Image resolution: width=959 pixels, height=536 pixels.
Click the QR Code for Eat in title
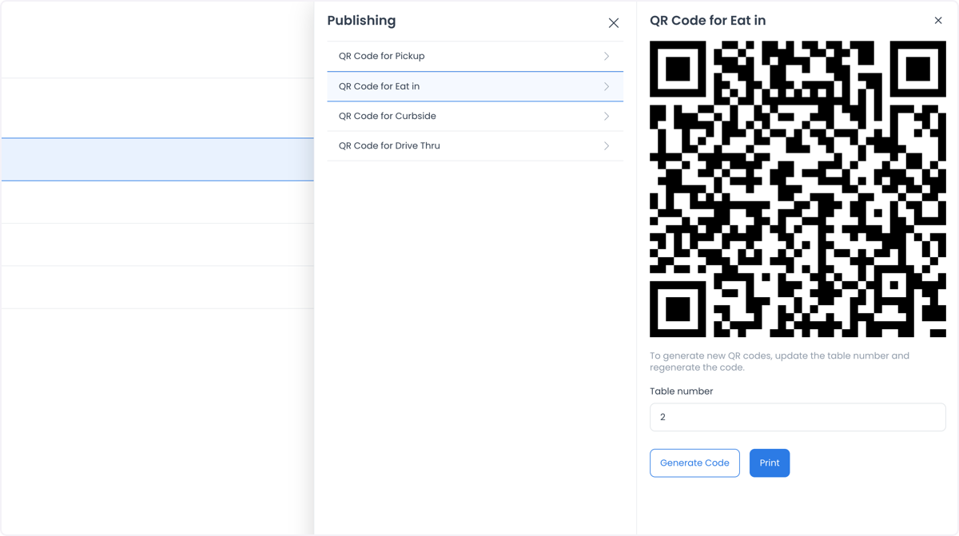point(707,21)
